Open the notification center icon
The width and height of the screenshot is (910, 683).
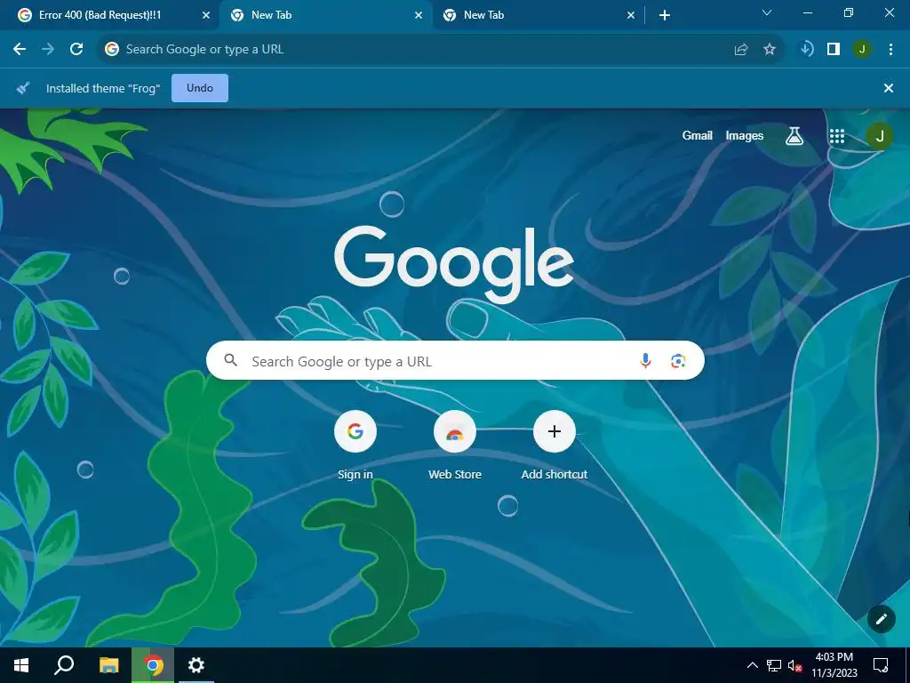click(x=881, y=665)
